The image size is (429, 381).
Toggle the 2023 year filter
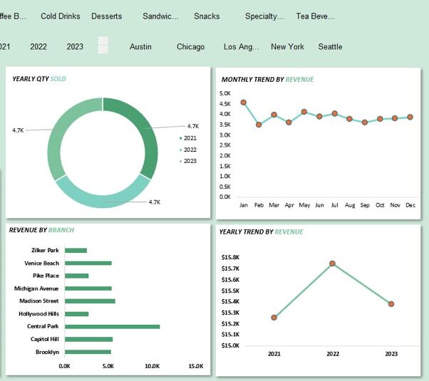click(x=75, y=46)
